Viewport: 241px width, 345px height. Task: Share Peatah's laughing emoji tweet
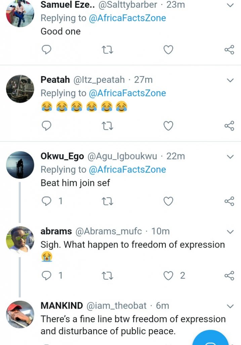pyautogui.click(x=229, y=126)
